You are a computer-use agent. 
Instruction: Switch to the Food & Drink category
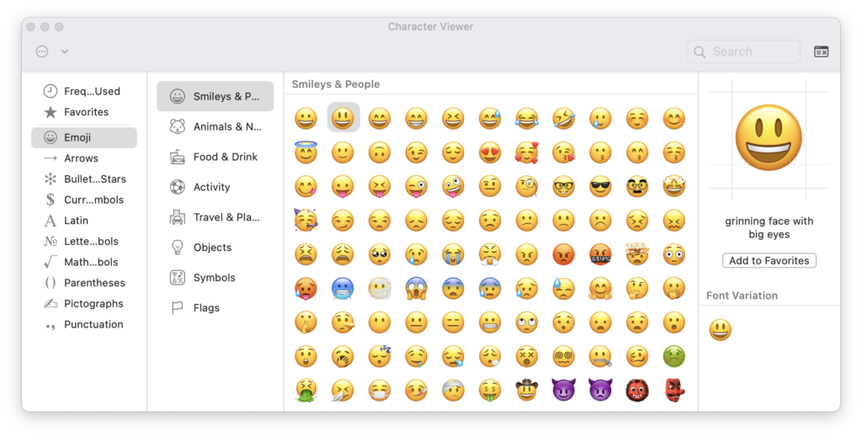[x=215, y=157]
